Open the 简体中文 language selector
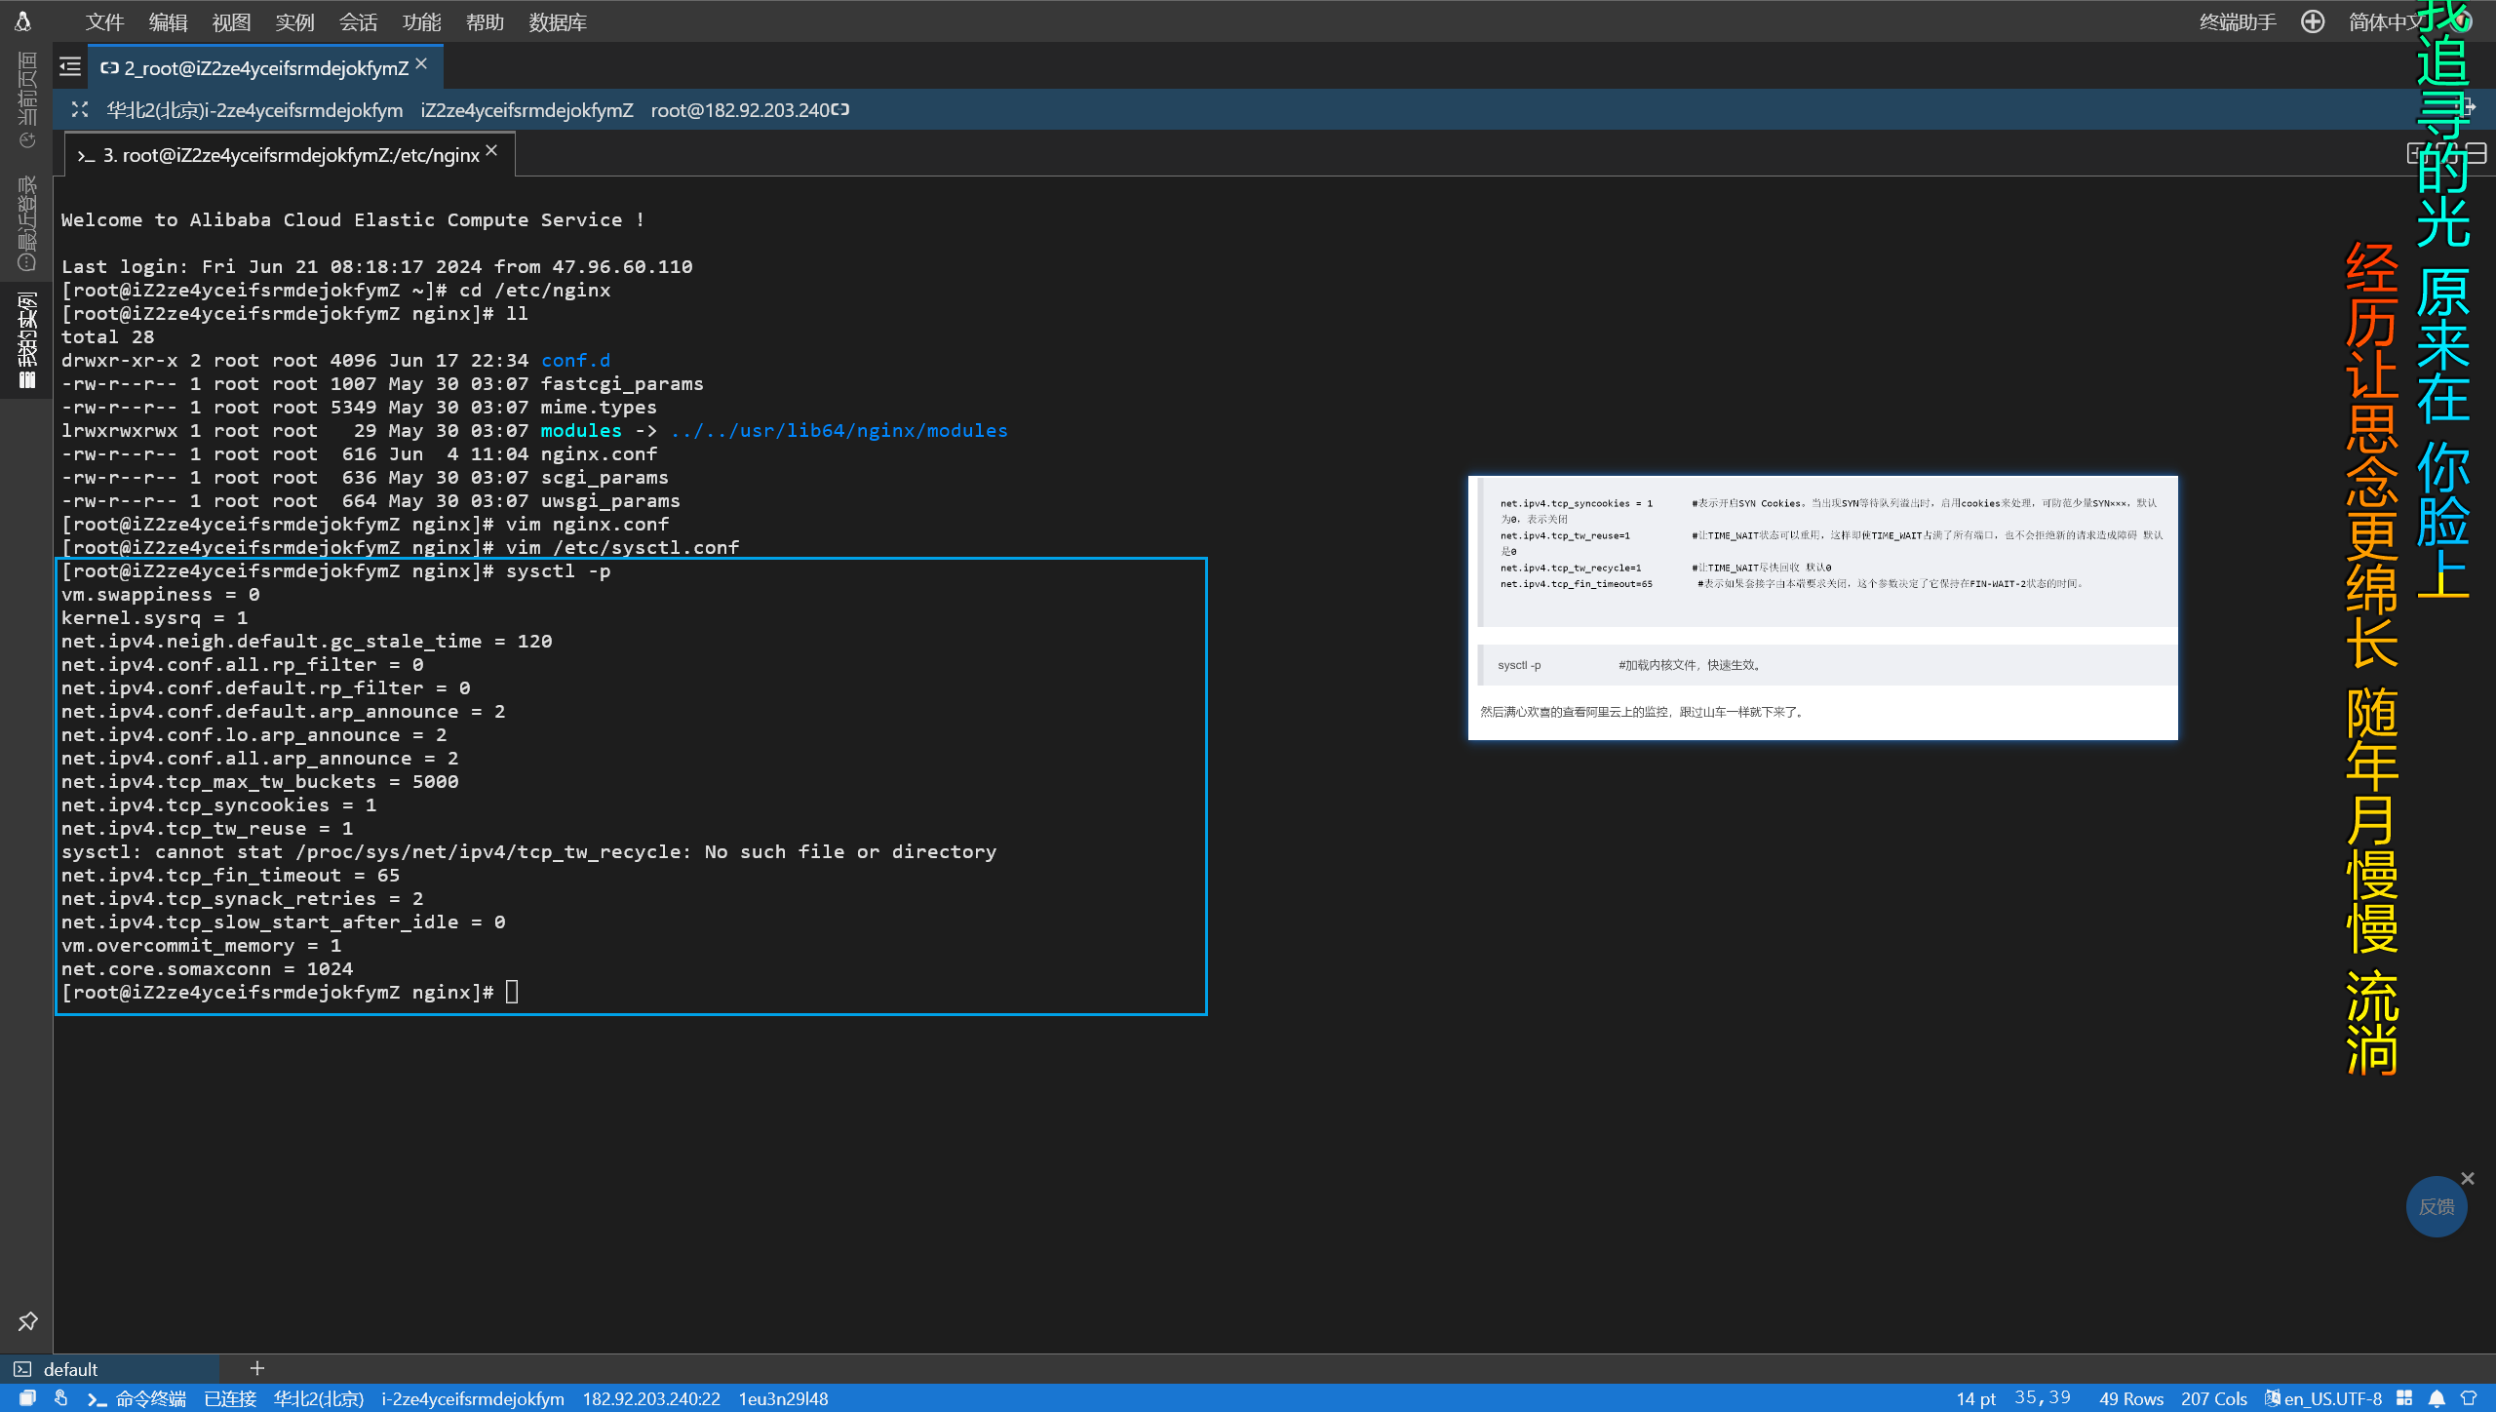The image size is (2496, 1412). 2388,21
